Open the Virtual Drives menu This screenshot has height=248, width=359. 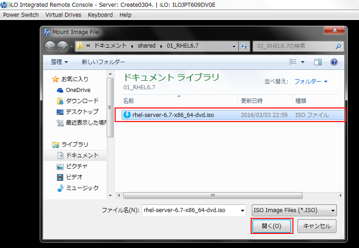click(63, 15)
